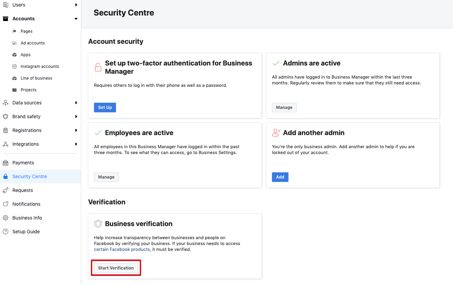This screenshot has width=453, height=285.
Task: Click the Security Centre page title
Action: coord(124,13)
